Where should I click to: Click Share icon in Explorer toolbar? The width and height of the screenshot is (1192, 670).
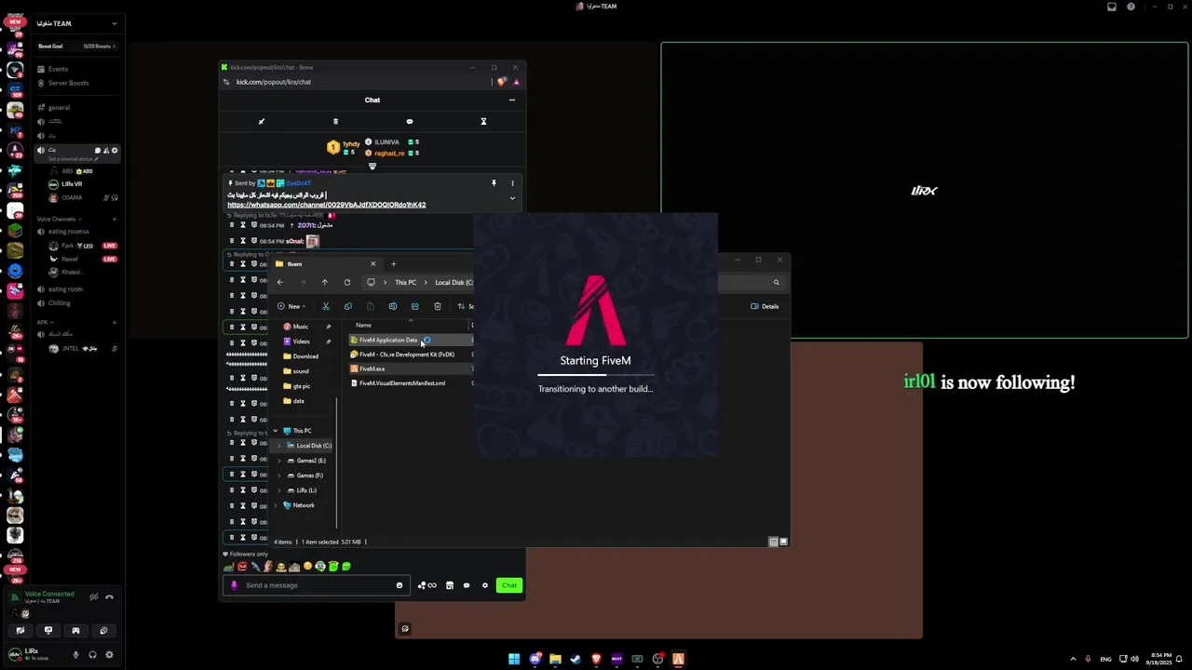click(415, 306)
